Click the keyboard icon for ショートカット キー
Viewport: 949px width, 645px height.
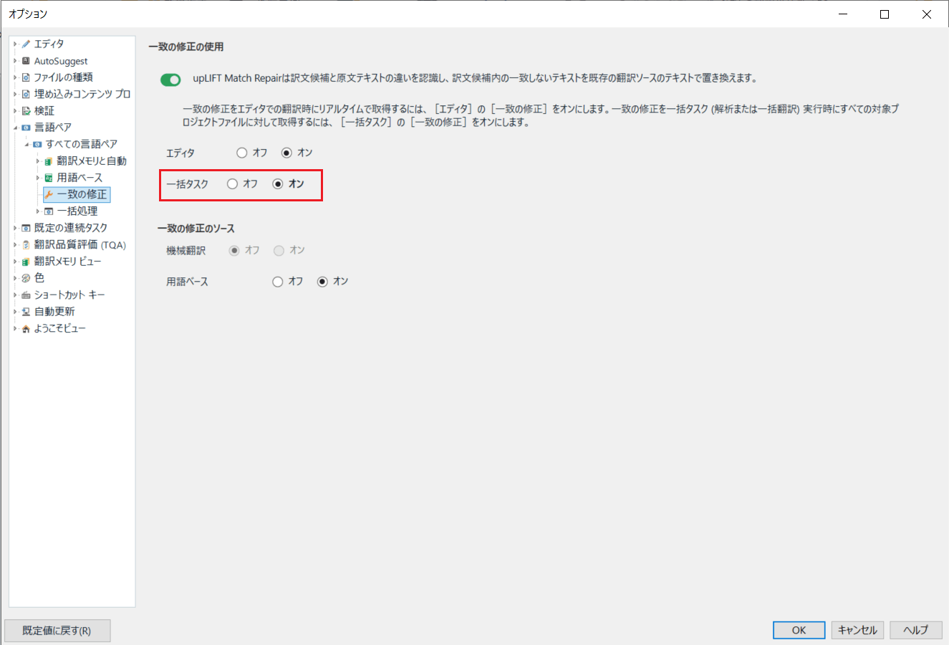point(26,295)
